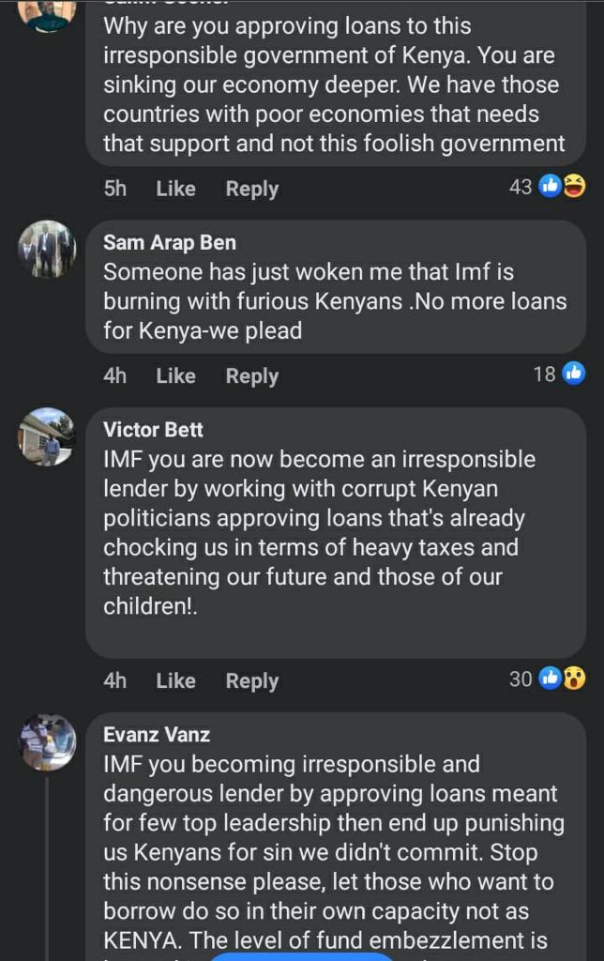Open Sam Arap Ben's profile name
Image resolution: width=604 pixels, height=961 pixels.
coord(169,242)
